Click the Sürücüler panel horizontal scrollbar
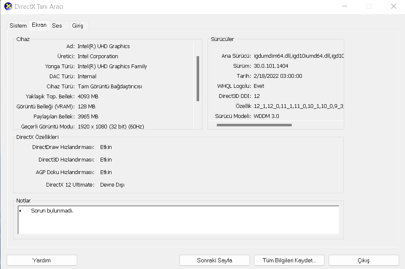This screenshot has width=405, height=269. pos(254,125)
